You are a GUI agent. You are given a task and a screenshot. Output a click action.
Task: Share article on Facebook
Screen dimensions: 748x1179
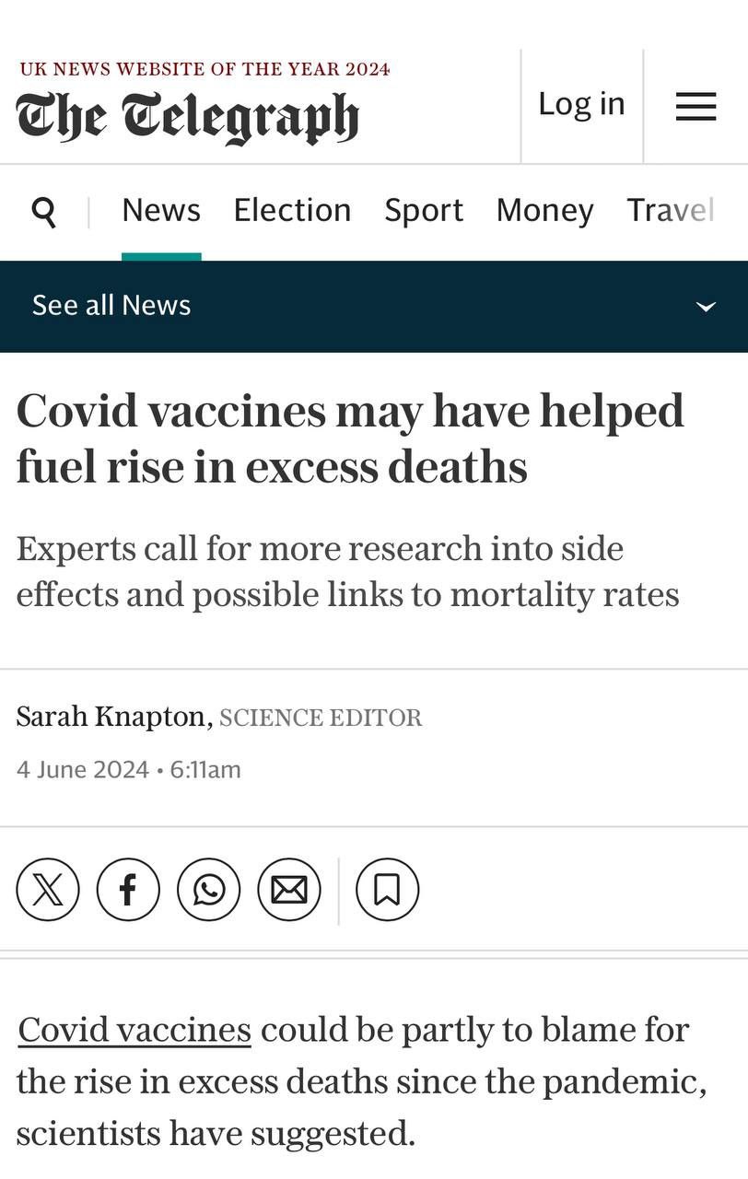click(128, 890)
